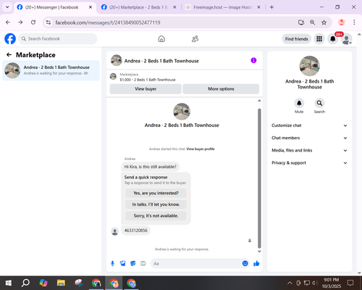Click the Find friends button

point(297,39)
